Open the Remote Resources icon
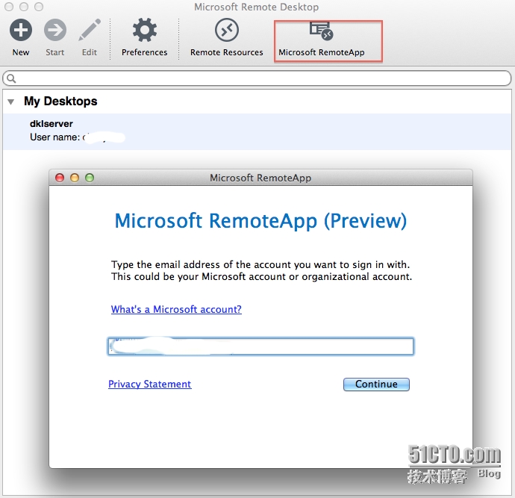The width and height of the screenshot is (515, 498). coord(227,30)
